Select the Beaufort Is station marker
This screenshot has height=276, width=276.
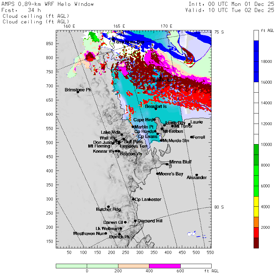point(156,109)
